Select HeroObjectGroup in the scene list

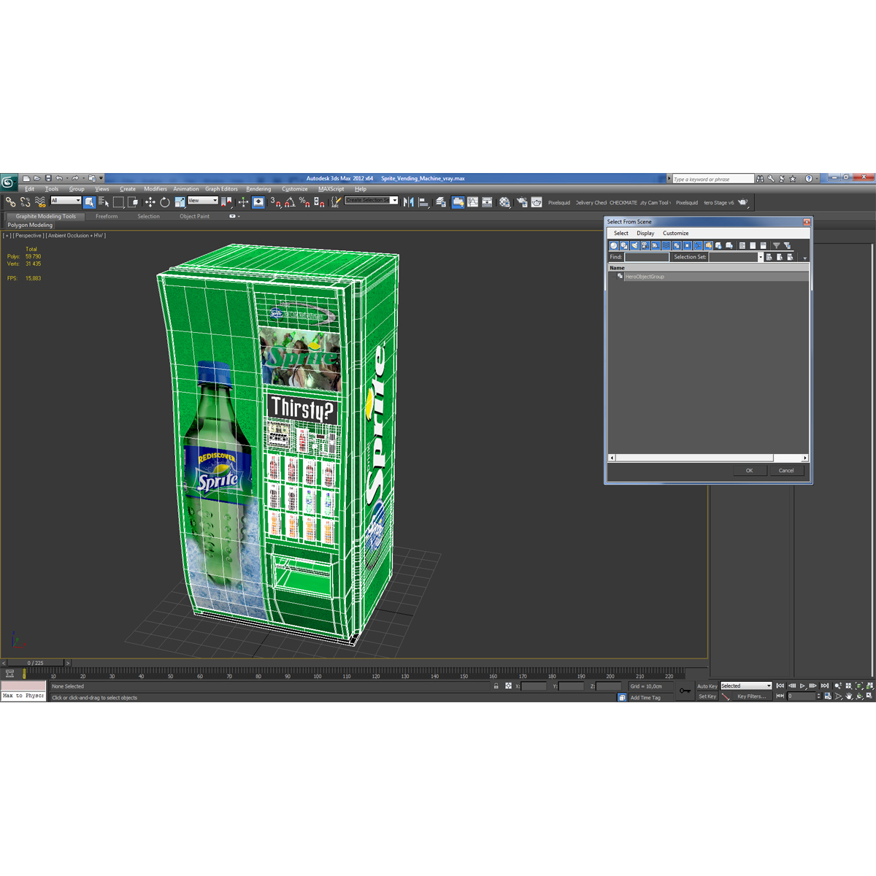click(645, 276)
